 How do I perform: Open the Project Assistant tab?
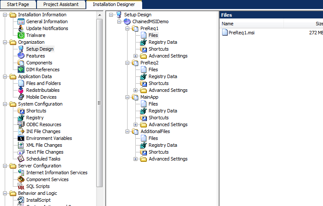pos(61,4)
